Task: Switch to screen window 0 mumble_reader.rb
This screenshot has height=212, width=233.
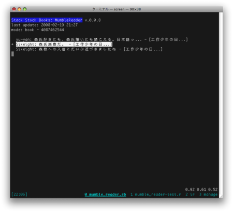Action: pyautogui.click(x=105, y=194)
